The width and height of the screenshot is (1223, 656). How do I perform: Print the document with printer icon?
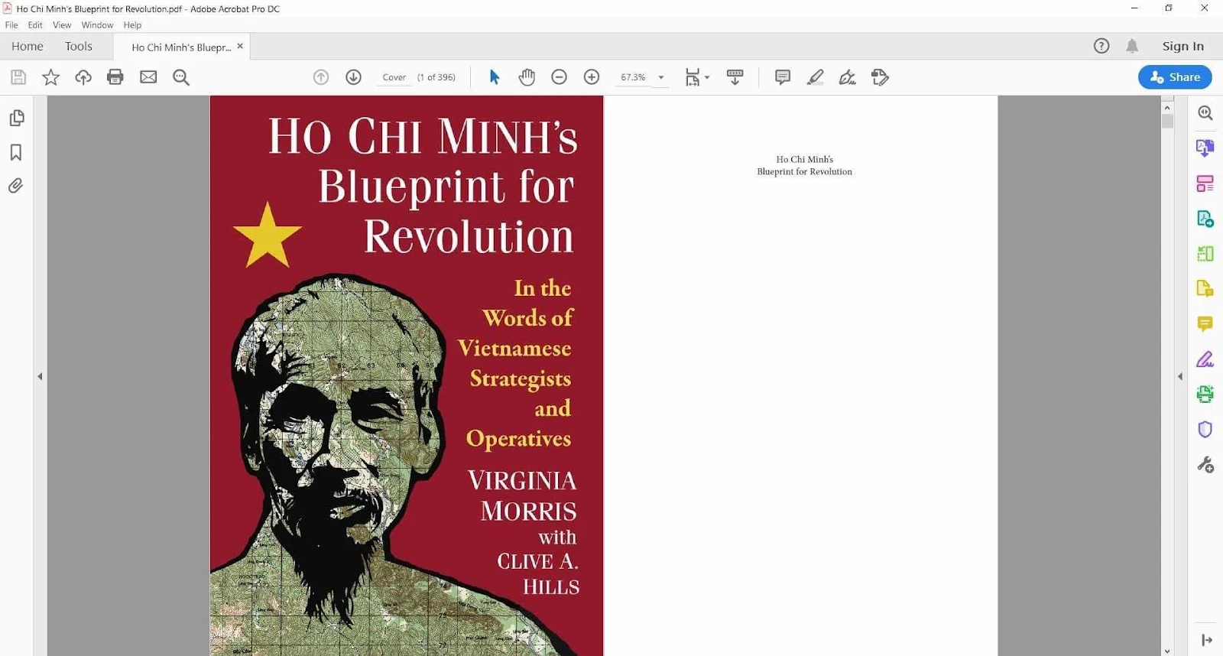click(x=115, y=77)
